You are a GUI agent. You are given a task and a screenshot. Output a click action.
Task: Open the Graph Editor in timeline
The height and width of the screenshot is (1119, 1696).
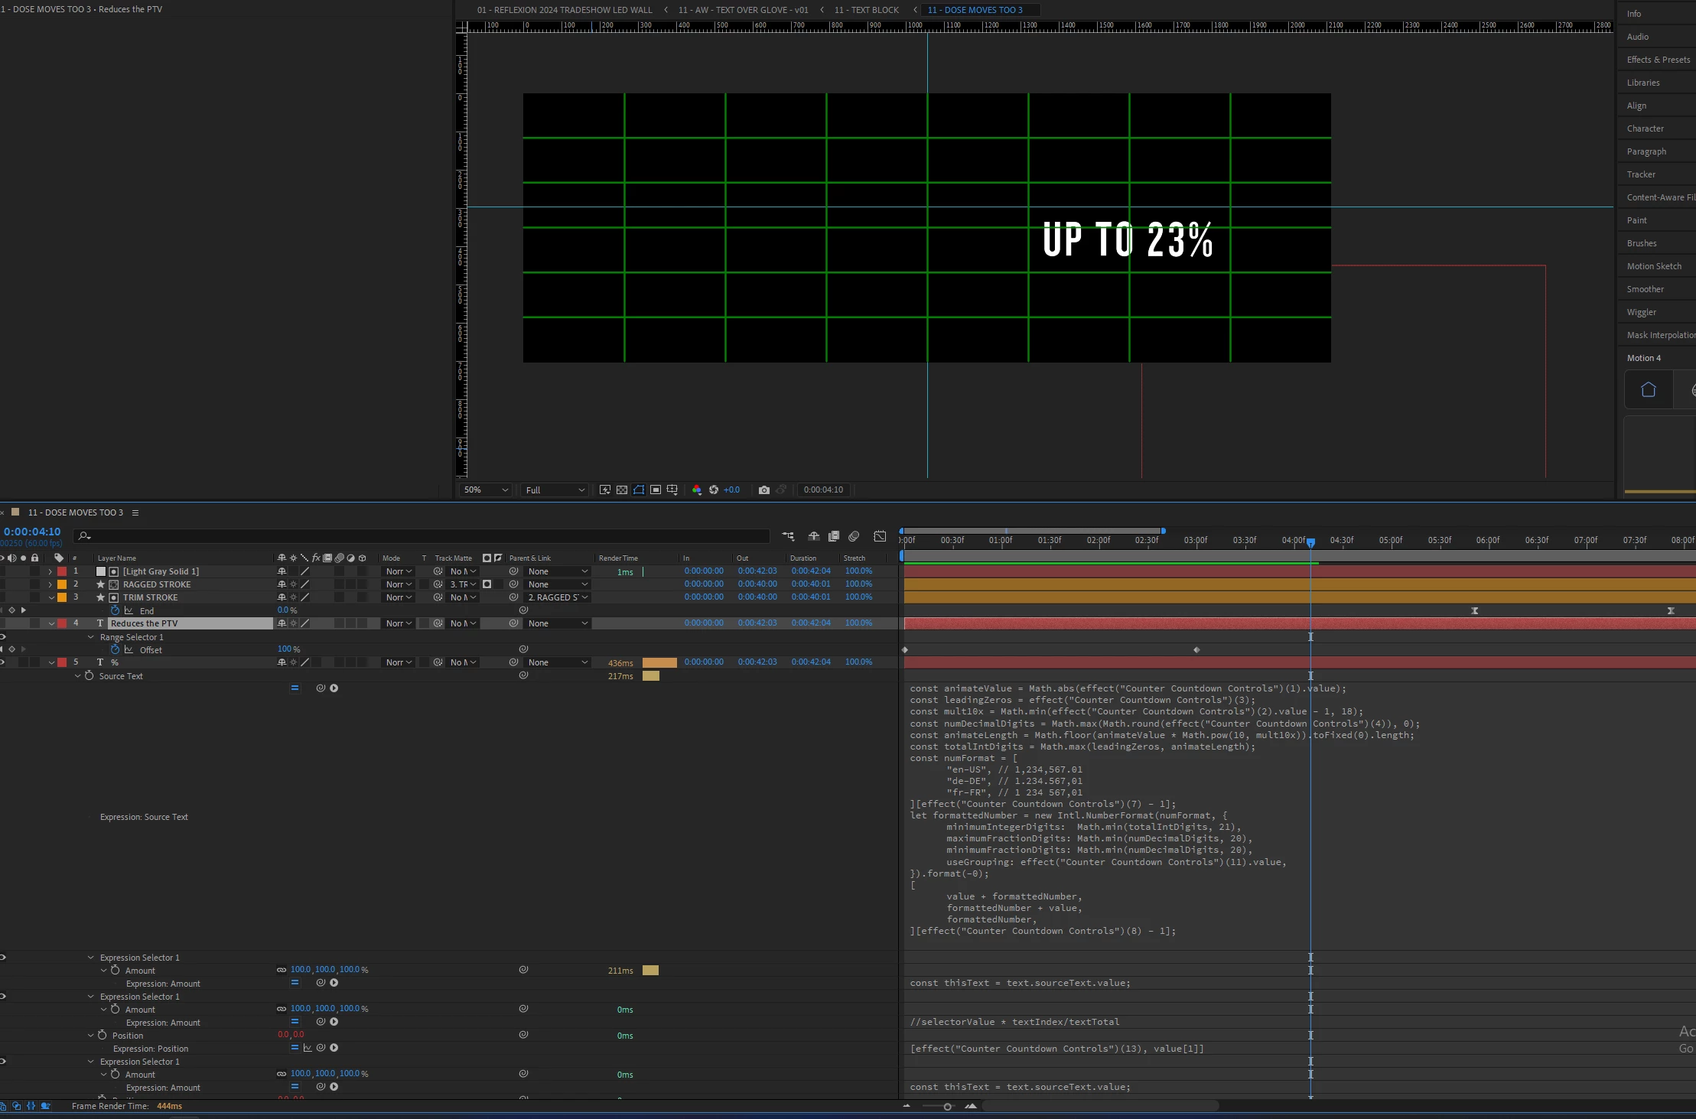[x=880, y=536]
